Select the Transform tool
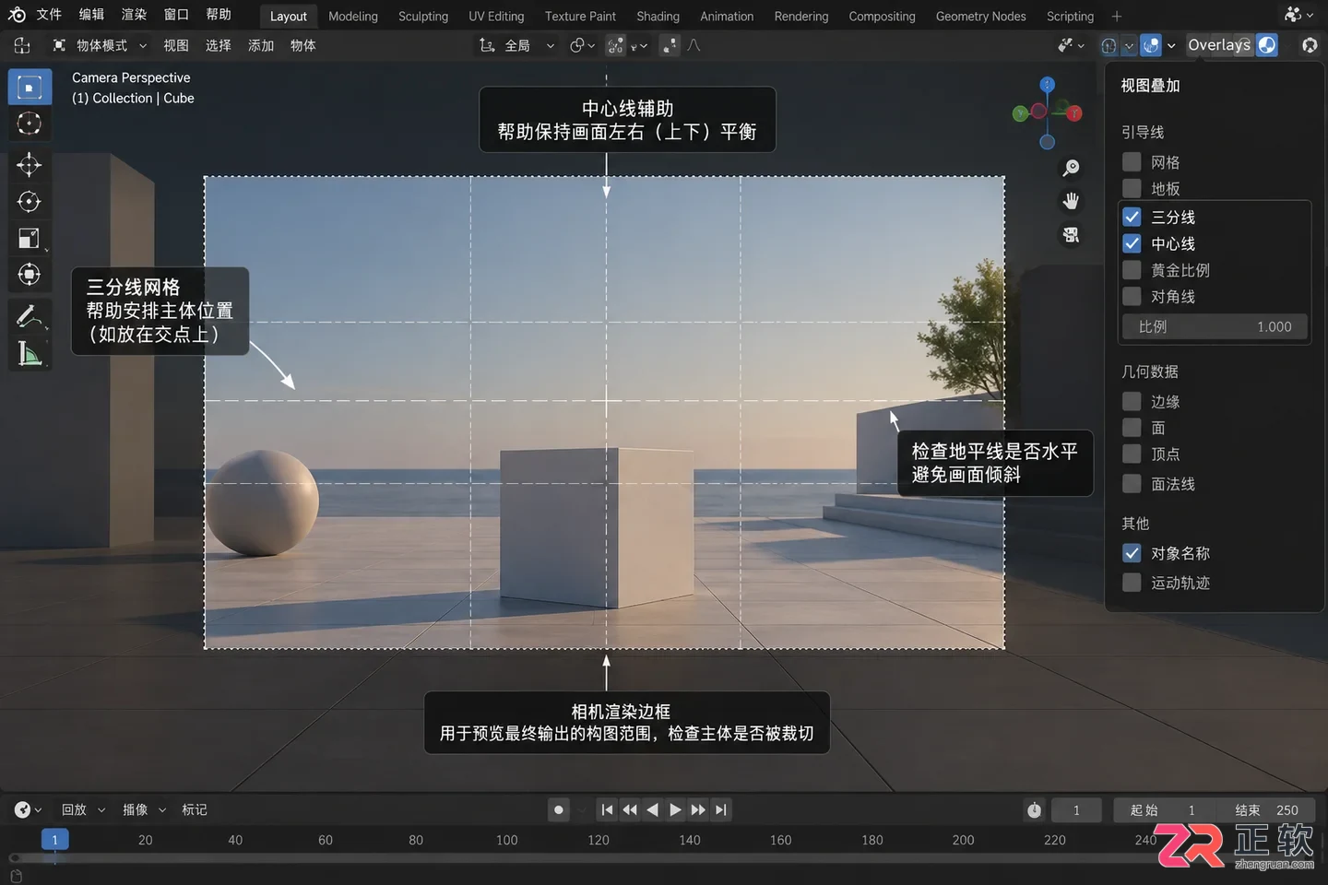This screenshot has width=1328, height=885. pos(30,275)
